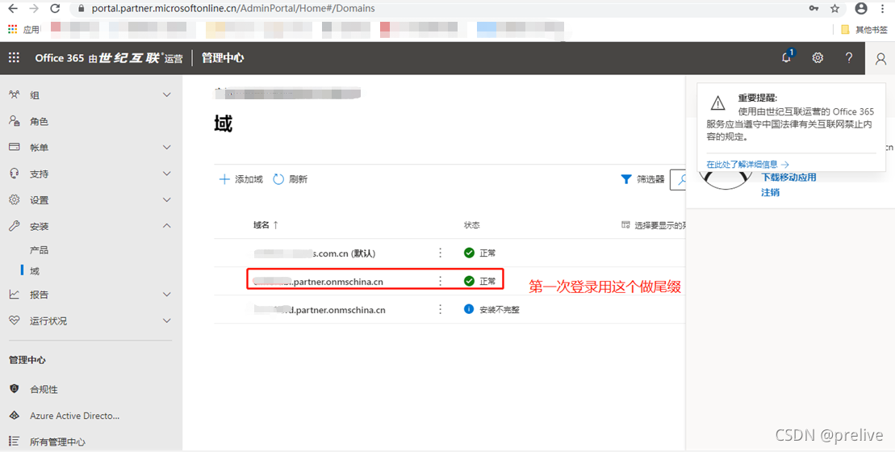This screenshot has height=452, width=895.
Task: Open the highlighted partner.onmschina.cn domain
Action: pos(318,282)
